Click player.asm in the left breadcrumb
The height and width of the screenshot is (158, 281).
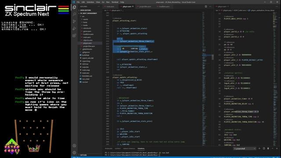click(116, 11)
